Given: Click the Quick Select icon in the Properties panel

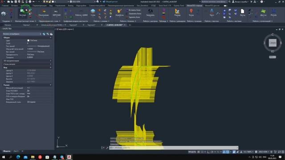Looking at the screenshot, I should pos(51,34).
